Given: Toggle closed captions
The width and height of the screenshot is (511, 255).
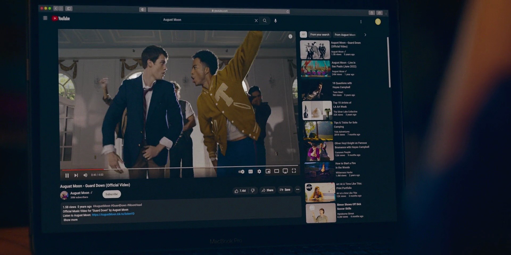Looking at the screenshot, I should tap(250, 172).
